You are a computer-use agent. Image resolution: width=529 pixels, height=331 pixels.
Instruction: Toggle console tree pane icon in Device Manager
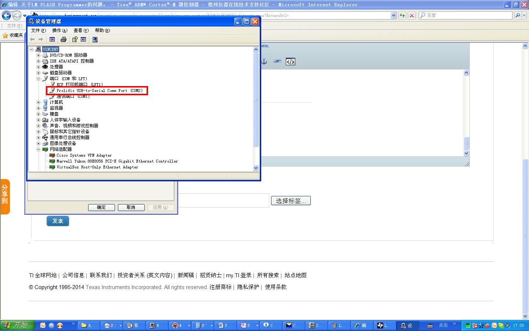[x=52, y=39]
